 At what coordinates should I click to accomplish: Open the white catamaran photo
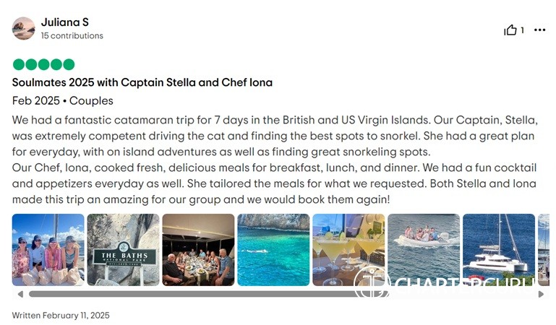(x=499, y=250)
